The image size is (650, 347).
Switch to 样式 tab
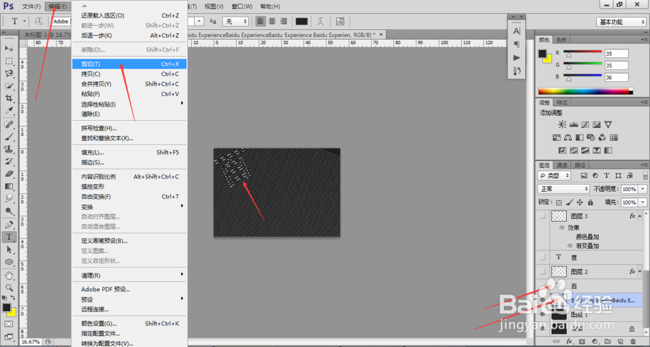pos(562,103)
